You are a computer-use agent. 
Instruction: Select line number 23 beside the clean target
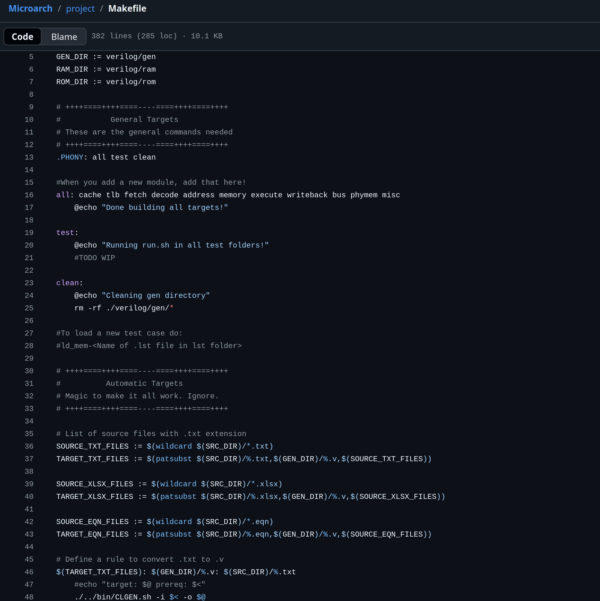29,283
